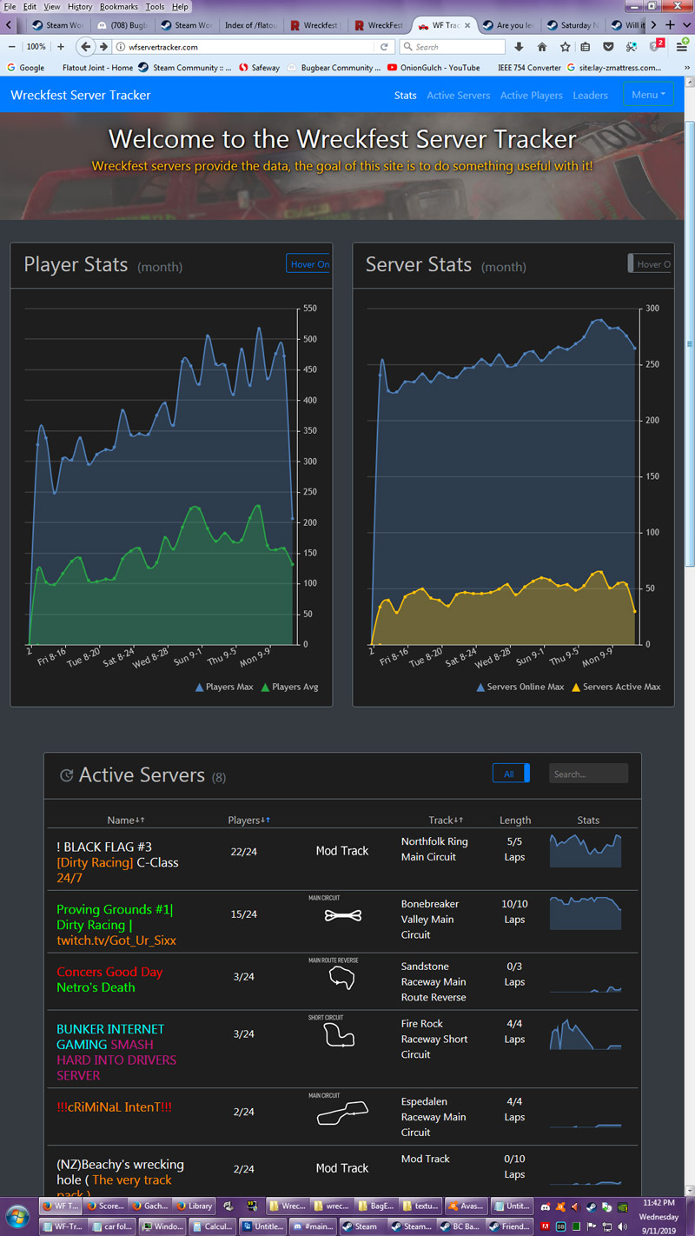Click the Firefox forward arrow button
Image resolution: width=695 pixels, height=1236 pixels.
103,47
